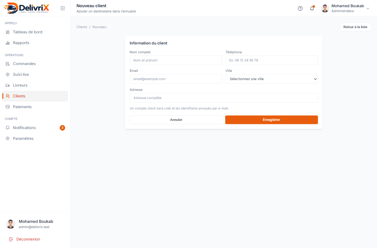Click the DelivriX logo
Viewport: 377px width, 248px height.
(27, 8)
